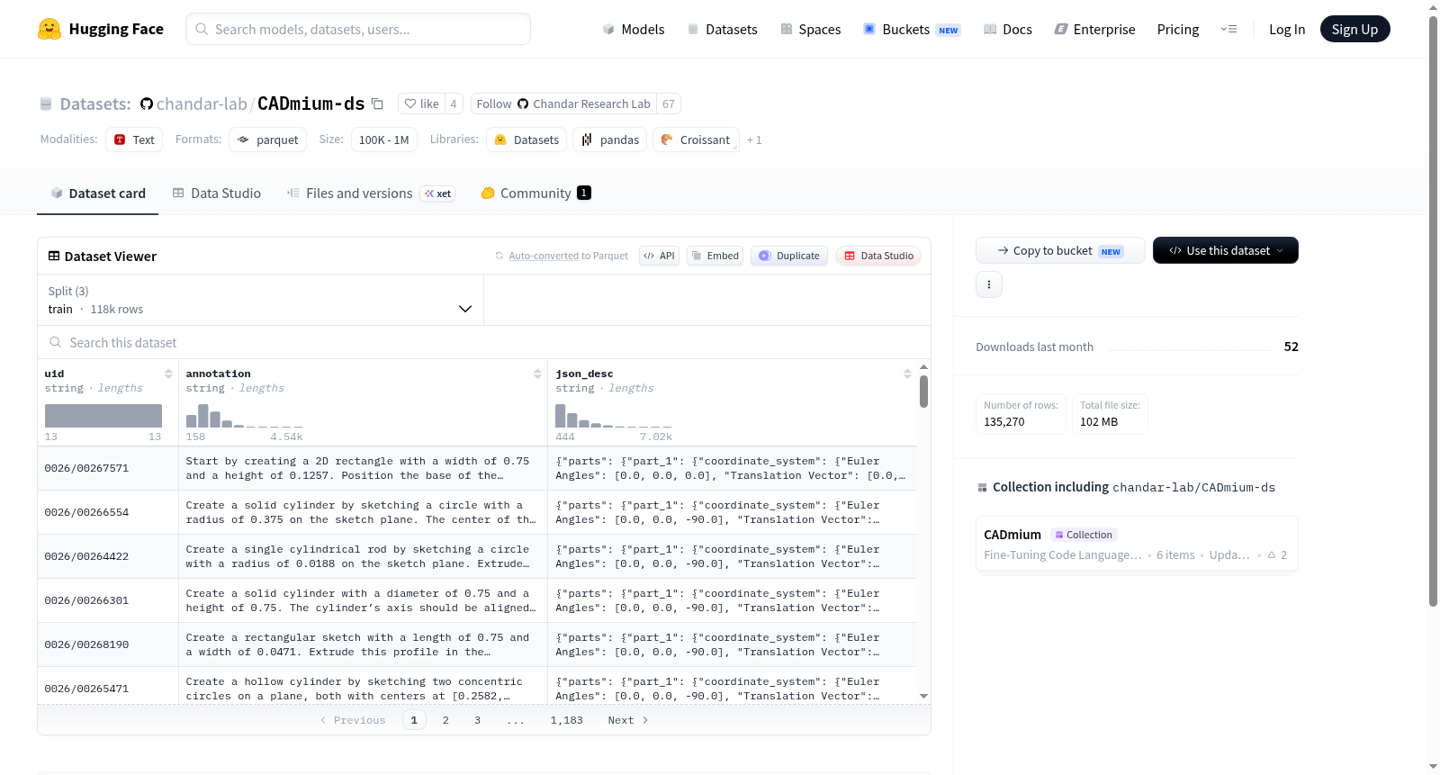Go to the Community tab

click(x=535, y=194)
